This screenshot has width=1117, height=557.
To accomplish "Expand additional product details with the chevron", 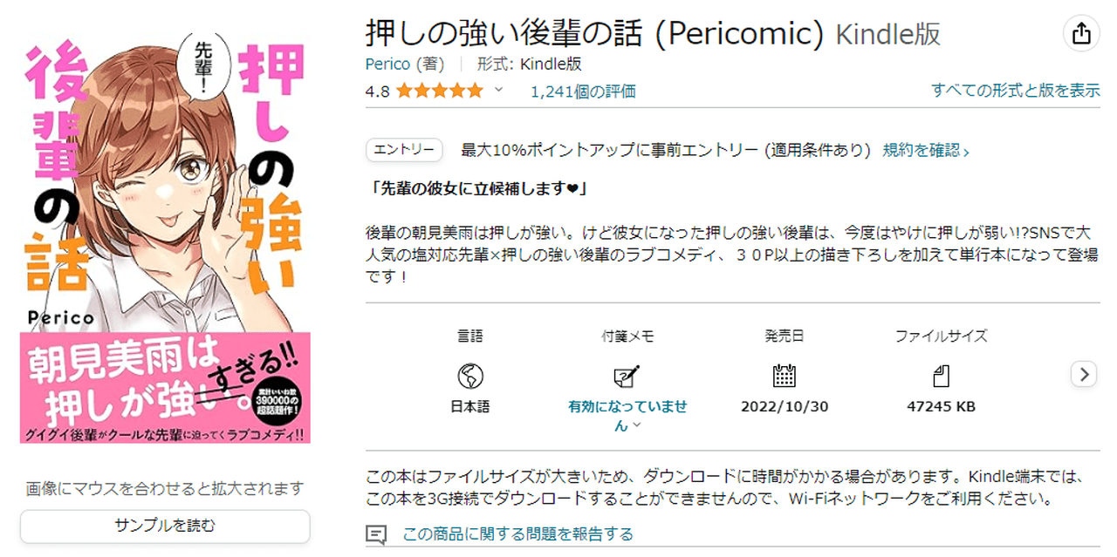I will [x=1083, y=374].
